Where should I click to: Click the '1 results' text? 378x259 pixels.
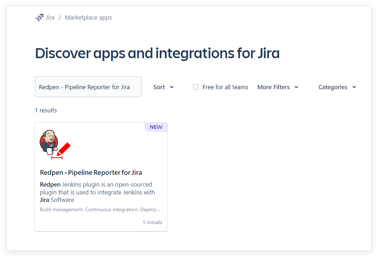point(46,110)
